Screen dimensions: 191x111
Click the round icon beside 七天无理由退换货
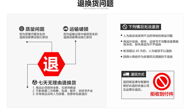(x=35, y=82)
